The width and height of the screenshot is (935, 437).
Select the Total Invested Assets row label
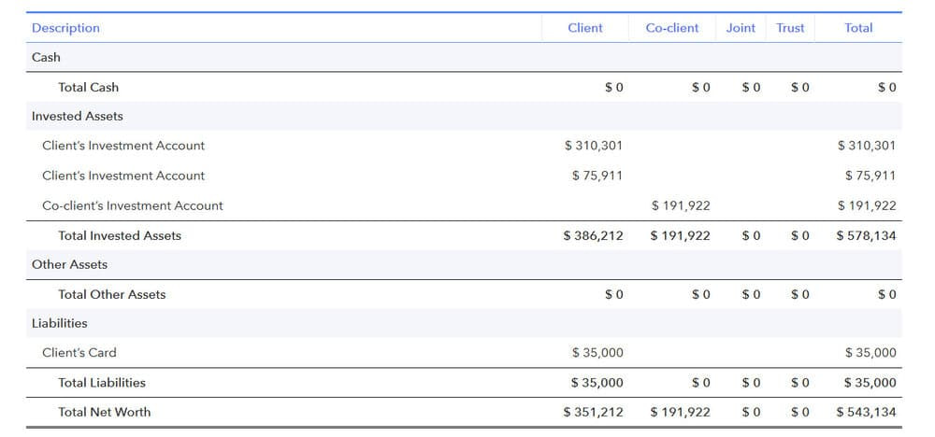pyautogui.click(x=120, y=235)
